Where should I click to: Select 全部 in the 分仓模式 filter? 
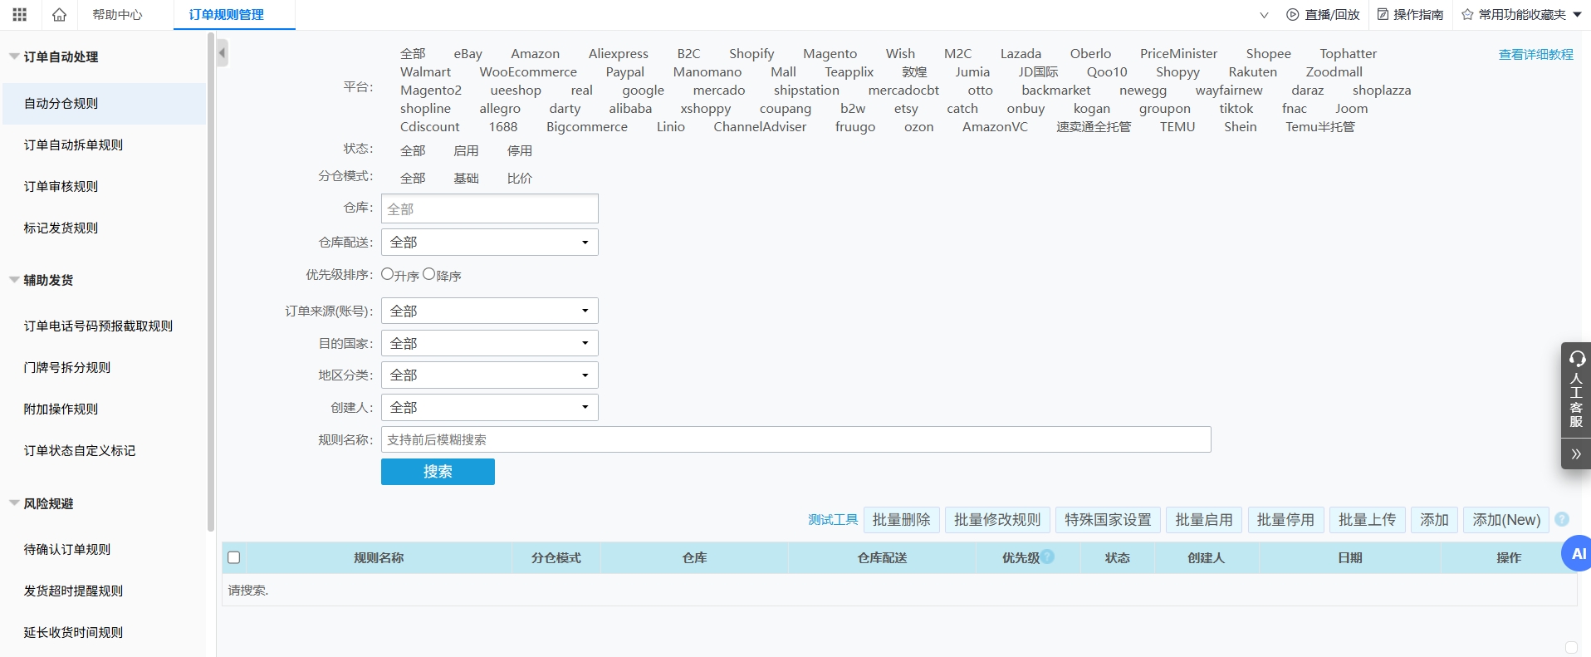[413, 178]
